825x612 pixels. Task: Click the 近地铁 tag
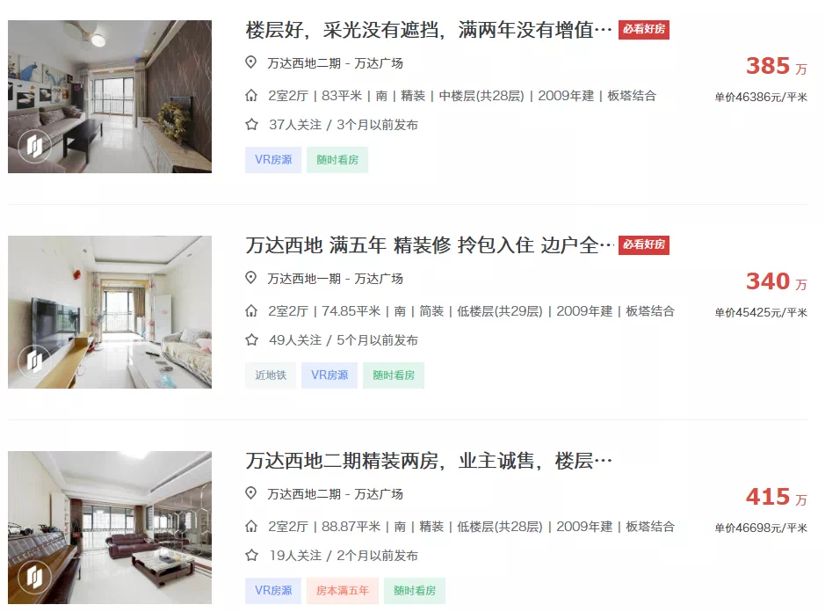point(271,375)
